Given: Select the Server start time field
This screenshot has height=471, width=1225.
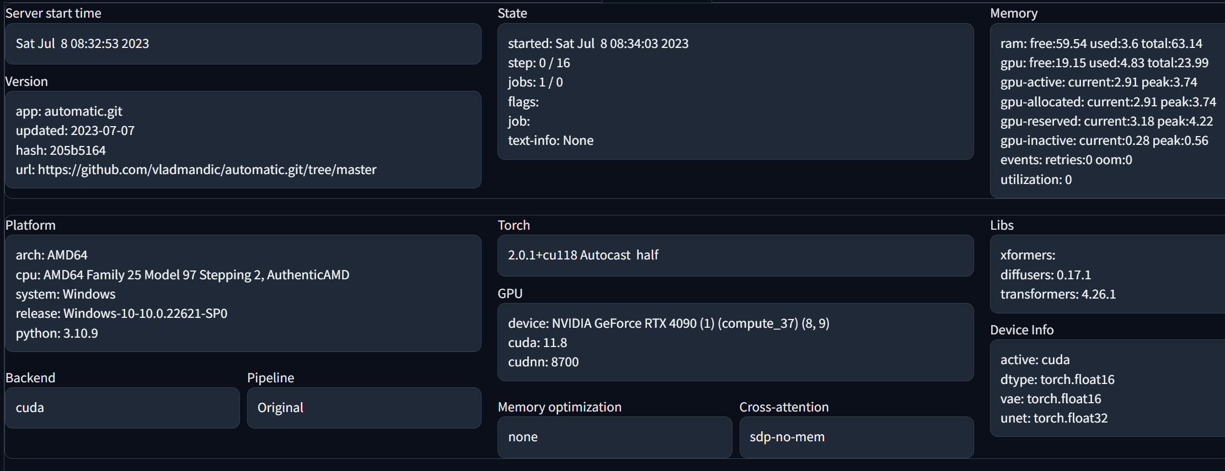Looking at the screenshot, I should [x=243, y=44].
